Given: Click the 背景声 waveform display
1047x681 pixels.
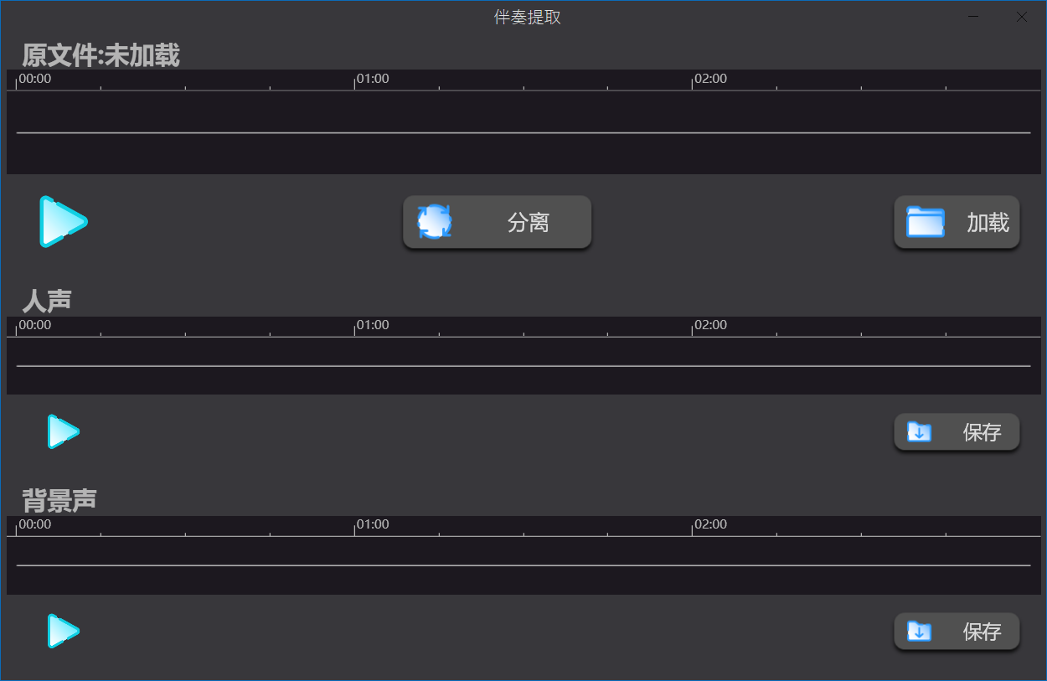Looking at the screenshot, I should click(x=523, y=565).
